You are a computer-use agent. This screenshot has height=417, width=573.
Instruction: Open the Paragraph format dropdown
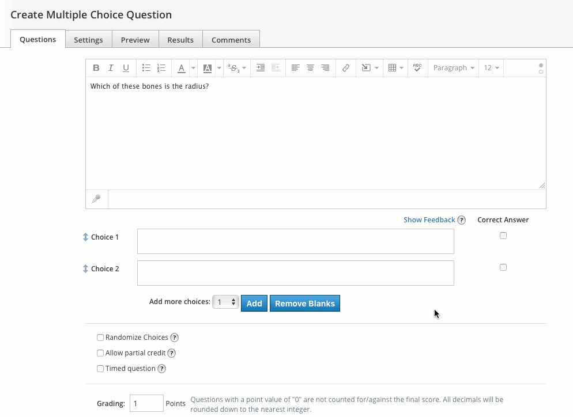[x=454, y=68]
